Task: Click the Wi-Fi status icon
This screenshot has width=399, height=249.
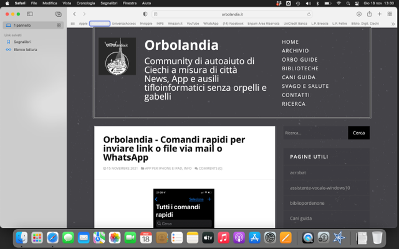Action: [339, 3]
